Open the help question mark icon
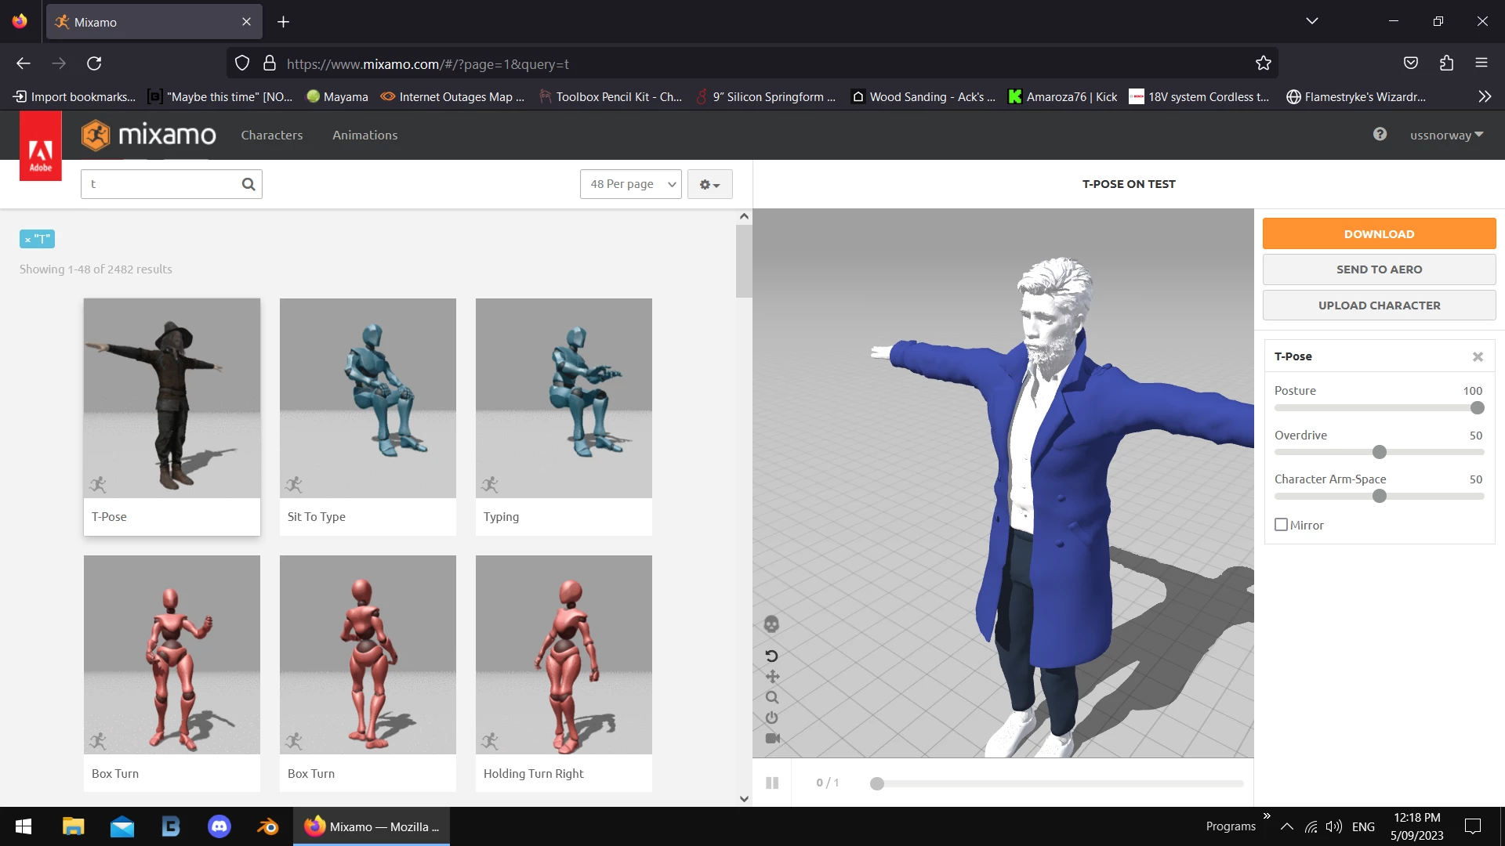This screenshot has width=1505, height=846. (1380, 135)
